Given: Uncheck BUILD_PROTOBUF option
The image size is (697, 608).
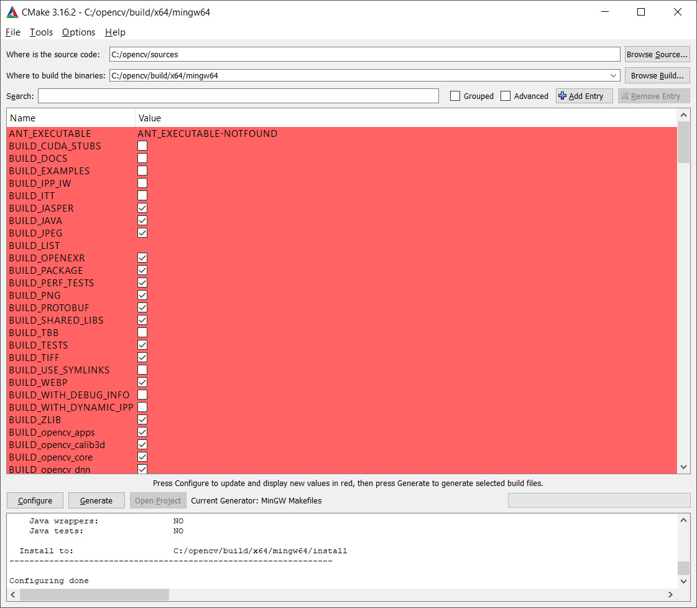Looking at the screenshot, I should pos(142,308).
